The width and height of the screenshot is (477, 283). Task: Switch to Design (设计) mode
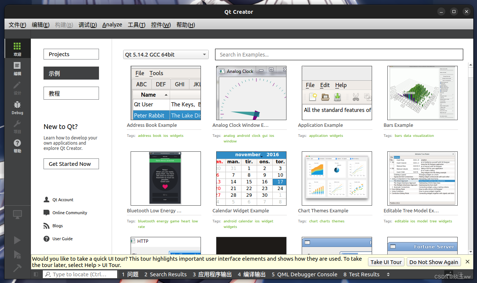tap(17, 88)
